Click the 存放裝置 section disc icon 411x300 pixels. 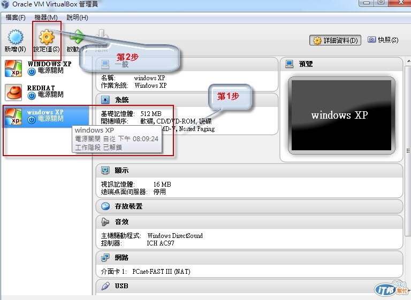pyautogui.click(x=105, y=206)
